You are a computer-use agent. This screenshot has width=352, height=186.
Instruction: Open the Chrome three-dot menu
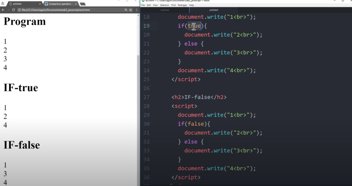(137, 10)
